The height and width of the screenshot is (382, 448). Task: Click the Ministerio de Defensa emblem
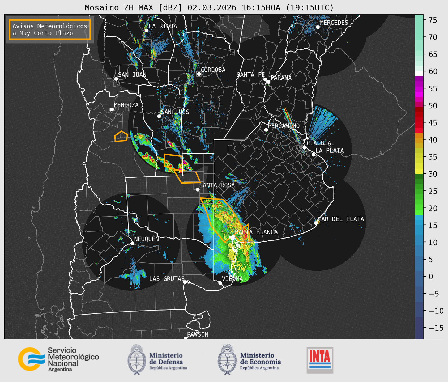137,359
